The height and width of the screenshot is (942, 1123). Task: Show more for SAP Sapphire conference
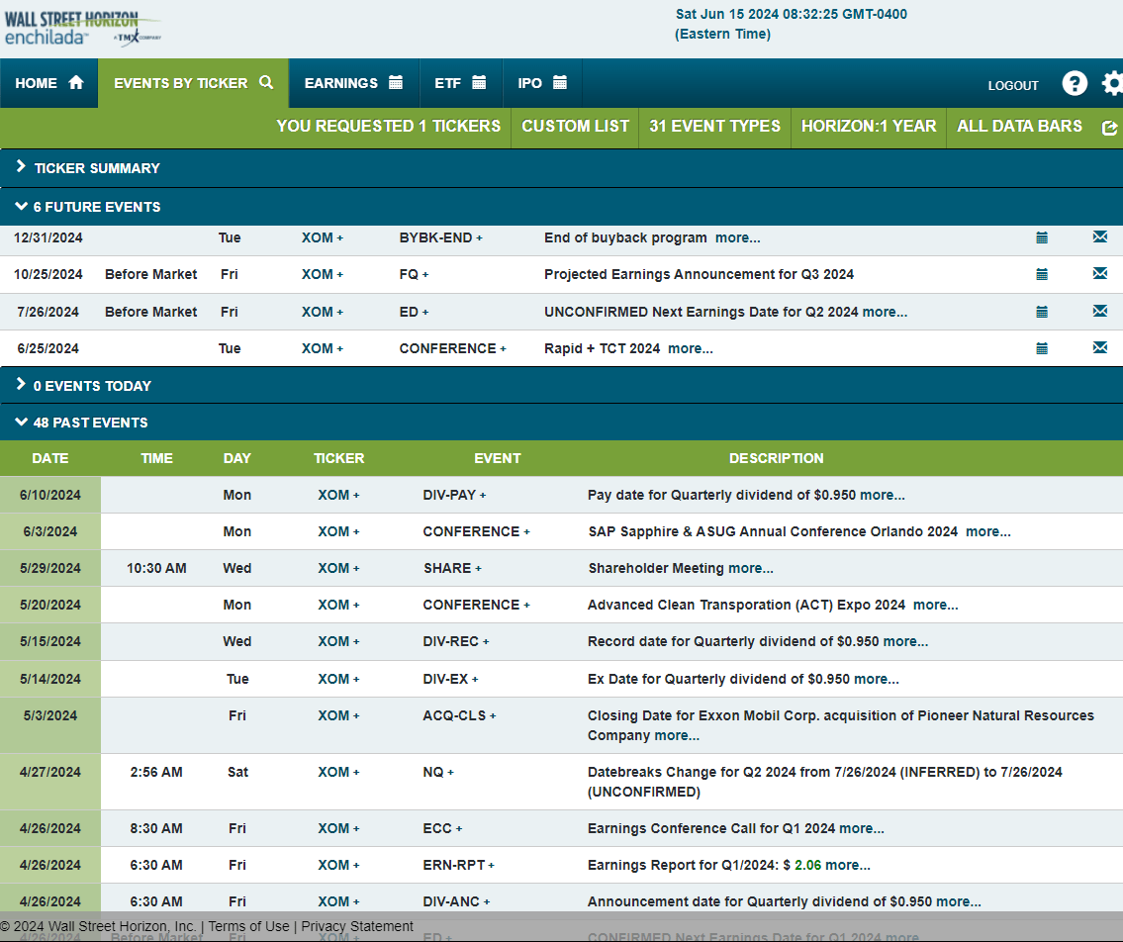tap(988, 531)
